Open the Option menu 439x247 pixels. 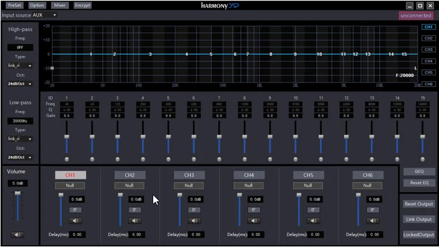click(37, 5)
